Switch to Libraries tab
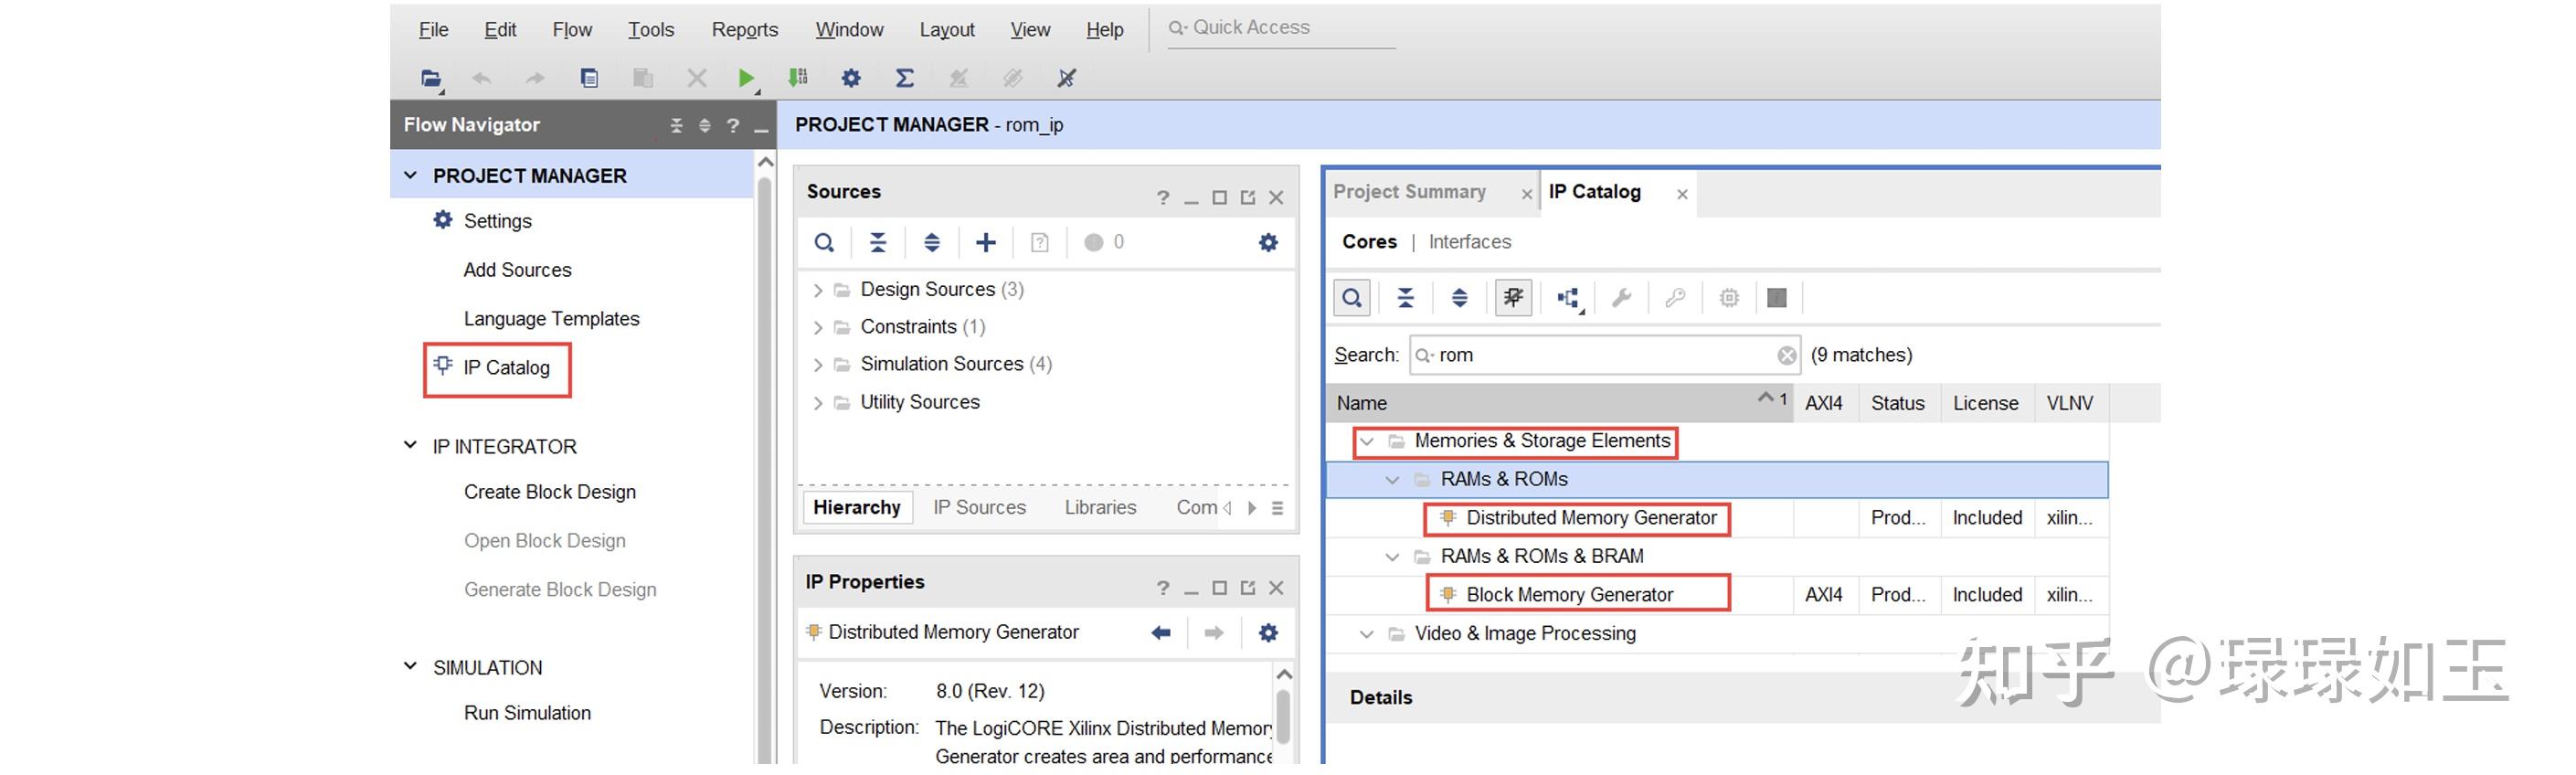 pyautogui.click(x=1100, y=508)
